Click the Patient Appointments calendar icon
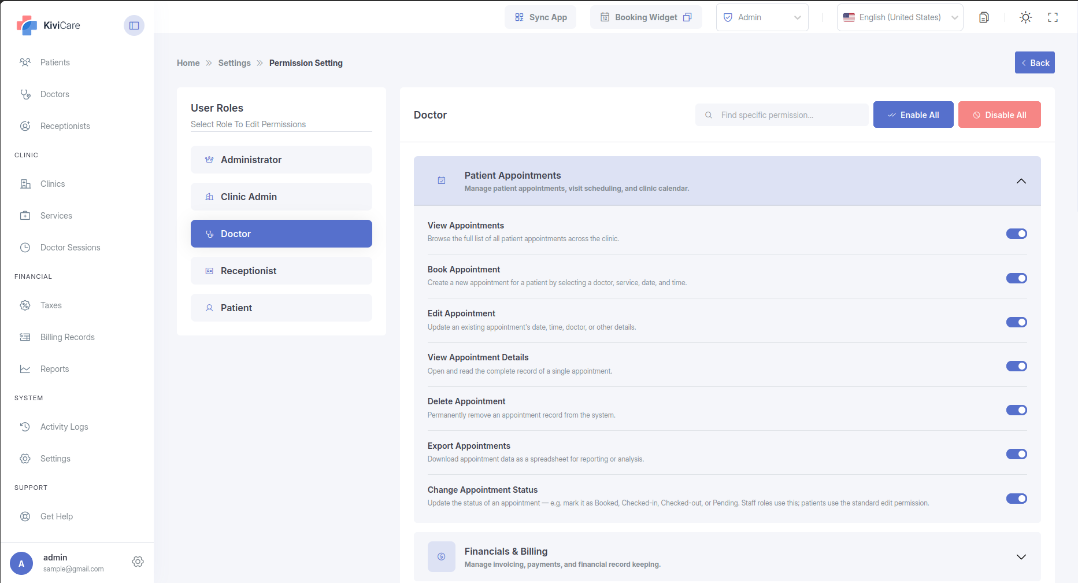The image size is (1078, 583). (442, 180)
